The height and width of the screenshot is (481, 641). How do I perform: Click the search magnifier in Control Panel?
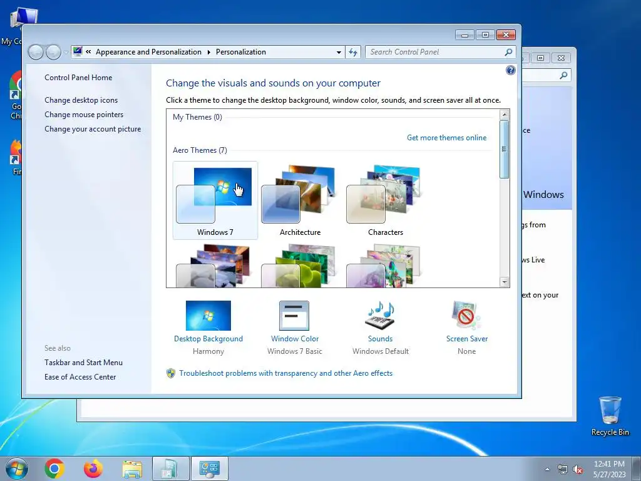pos(508,52)
